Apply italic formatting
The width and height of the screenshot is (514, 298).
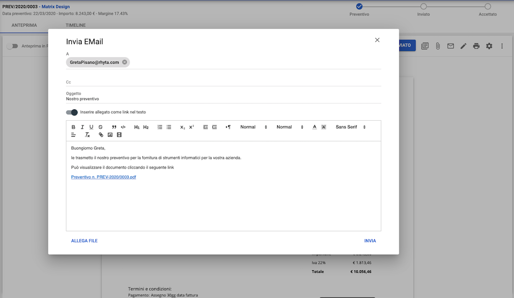pyautogui.click(x=82, y=127)
